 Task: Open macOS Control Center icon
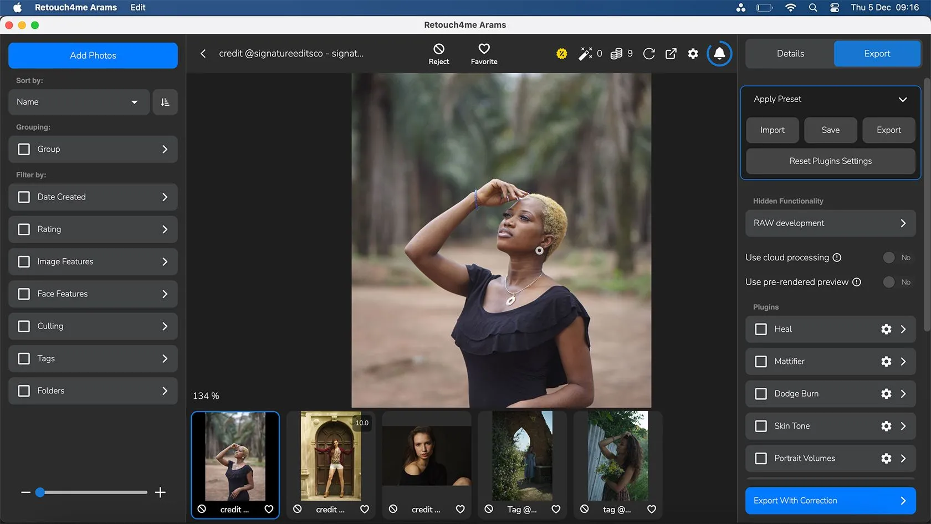pyautogui.click(x=834, y=8)
